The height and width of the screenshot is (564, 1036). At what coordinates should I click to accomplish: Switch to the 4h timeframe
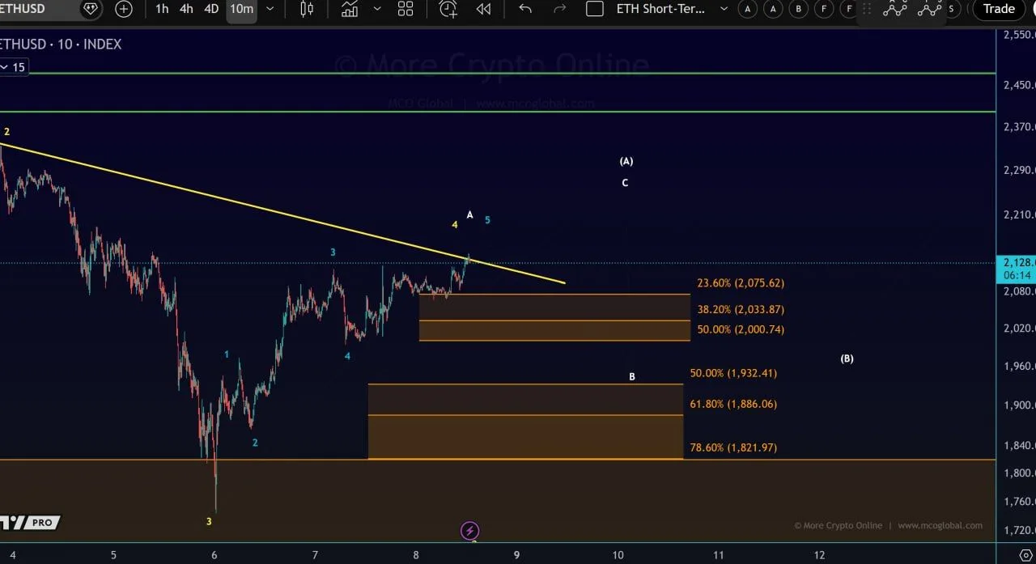[x=186, y=9]
